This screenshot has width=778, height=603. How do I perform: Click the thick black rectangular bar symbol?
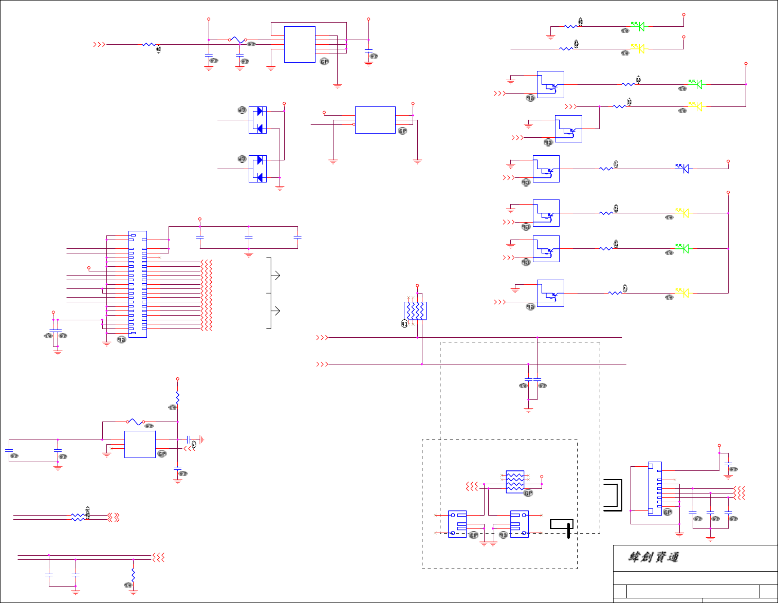point(561,524)
